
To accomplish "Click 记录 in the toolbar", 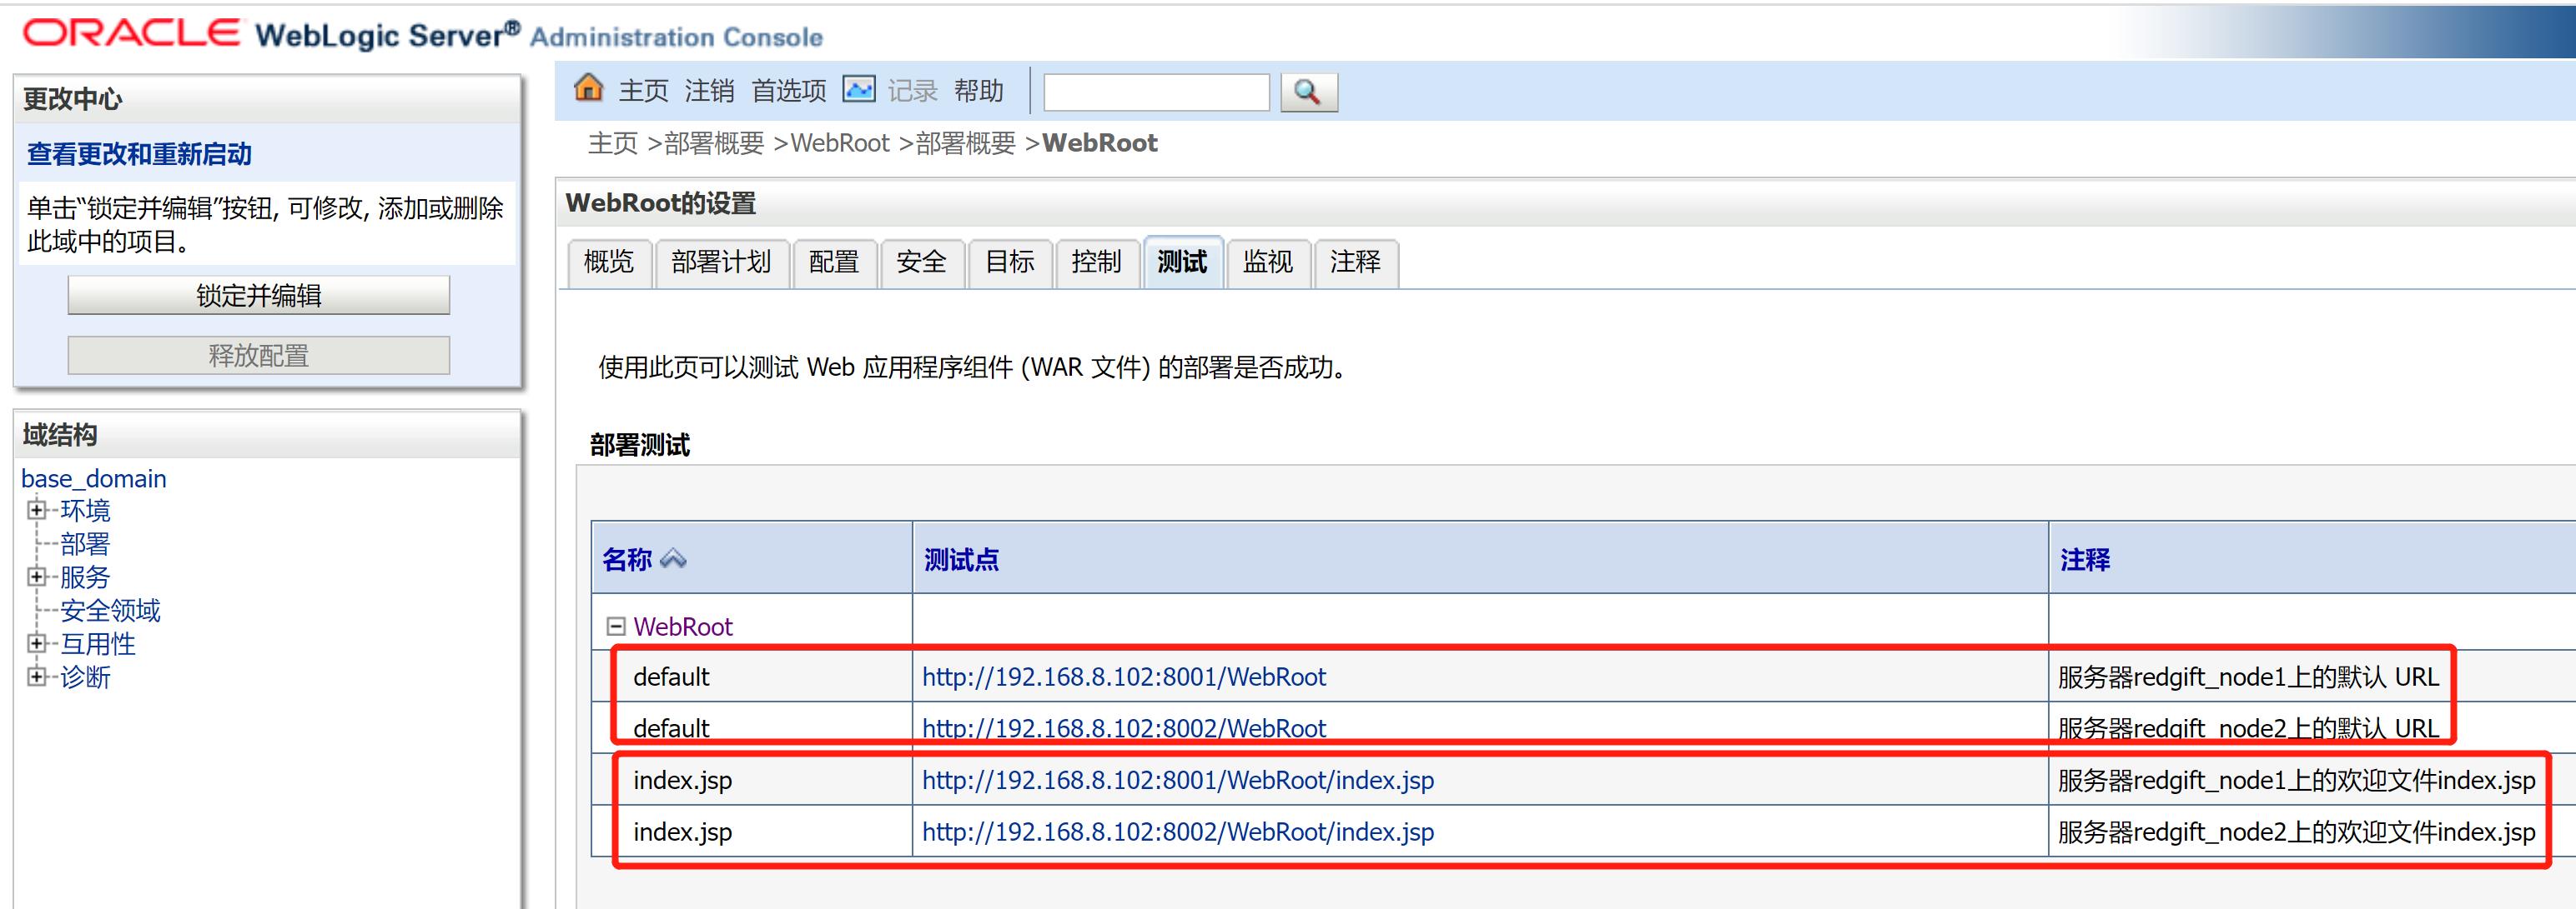I will coord(912,91).
